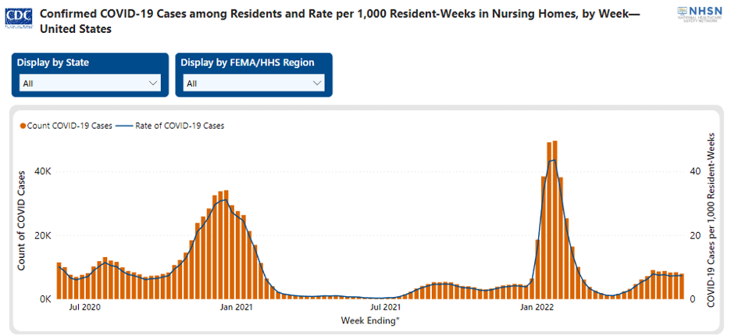Click the Jan 2022 x-axis label

(x=537, y=307)
